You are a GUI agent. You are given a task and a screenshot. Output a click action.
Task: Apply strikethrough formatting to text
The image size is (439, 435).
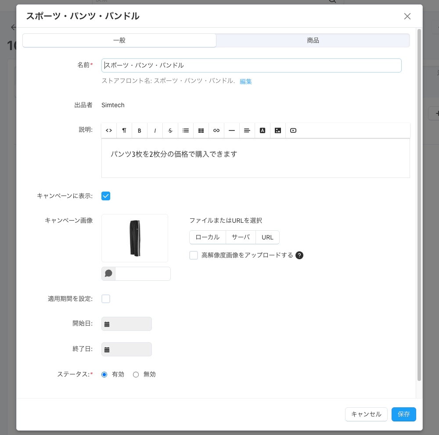(170, 130)
